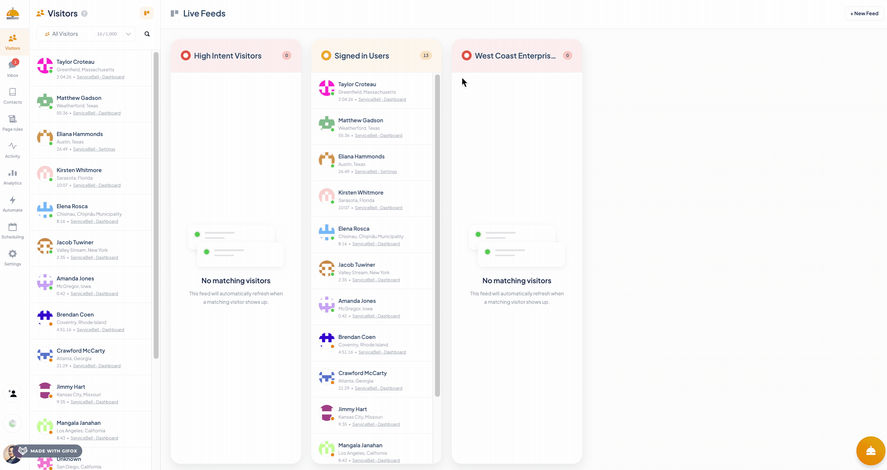Screen dimensions: 887x470
Task: Select Brendan Coen in Signed in Users feed
Action: point(372,344)
